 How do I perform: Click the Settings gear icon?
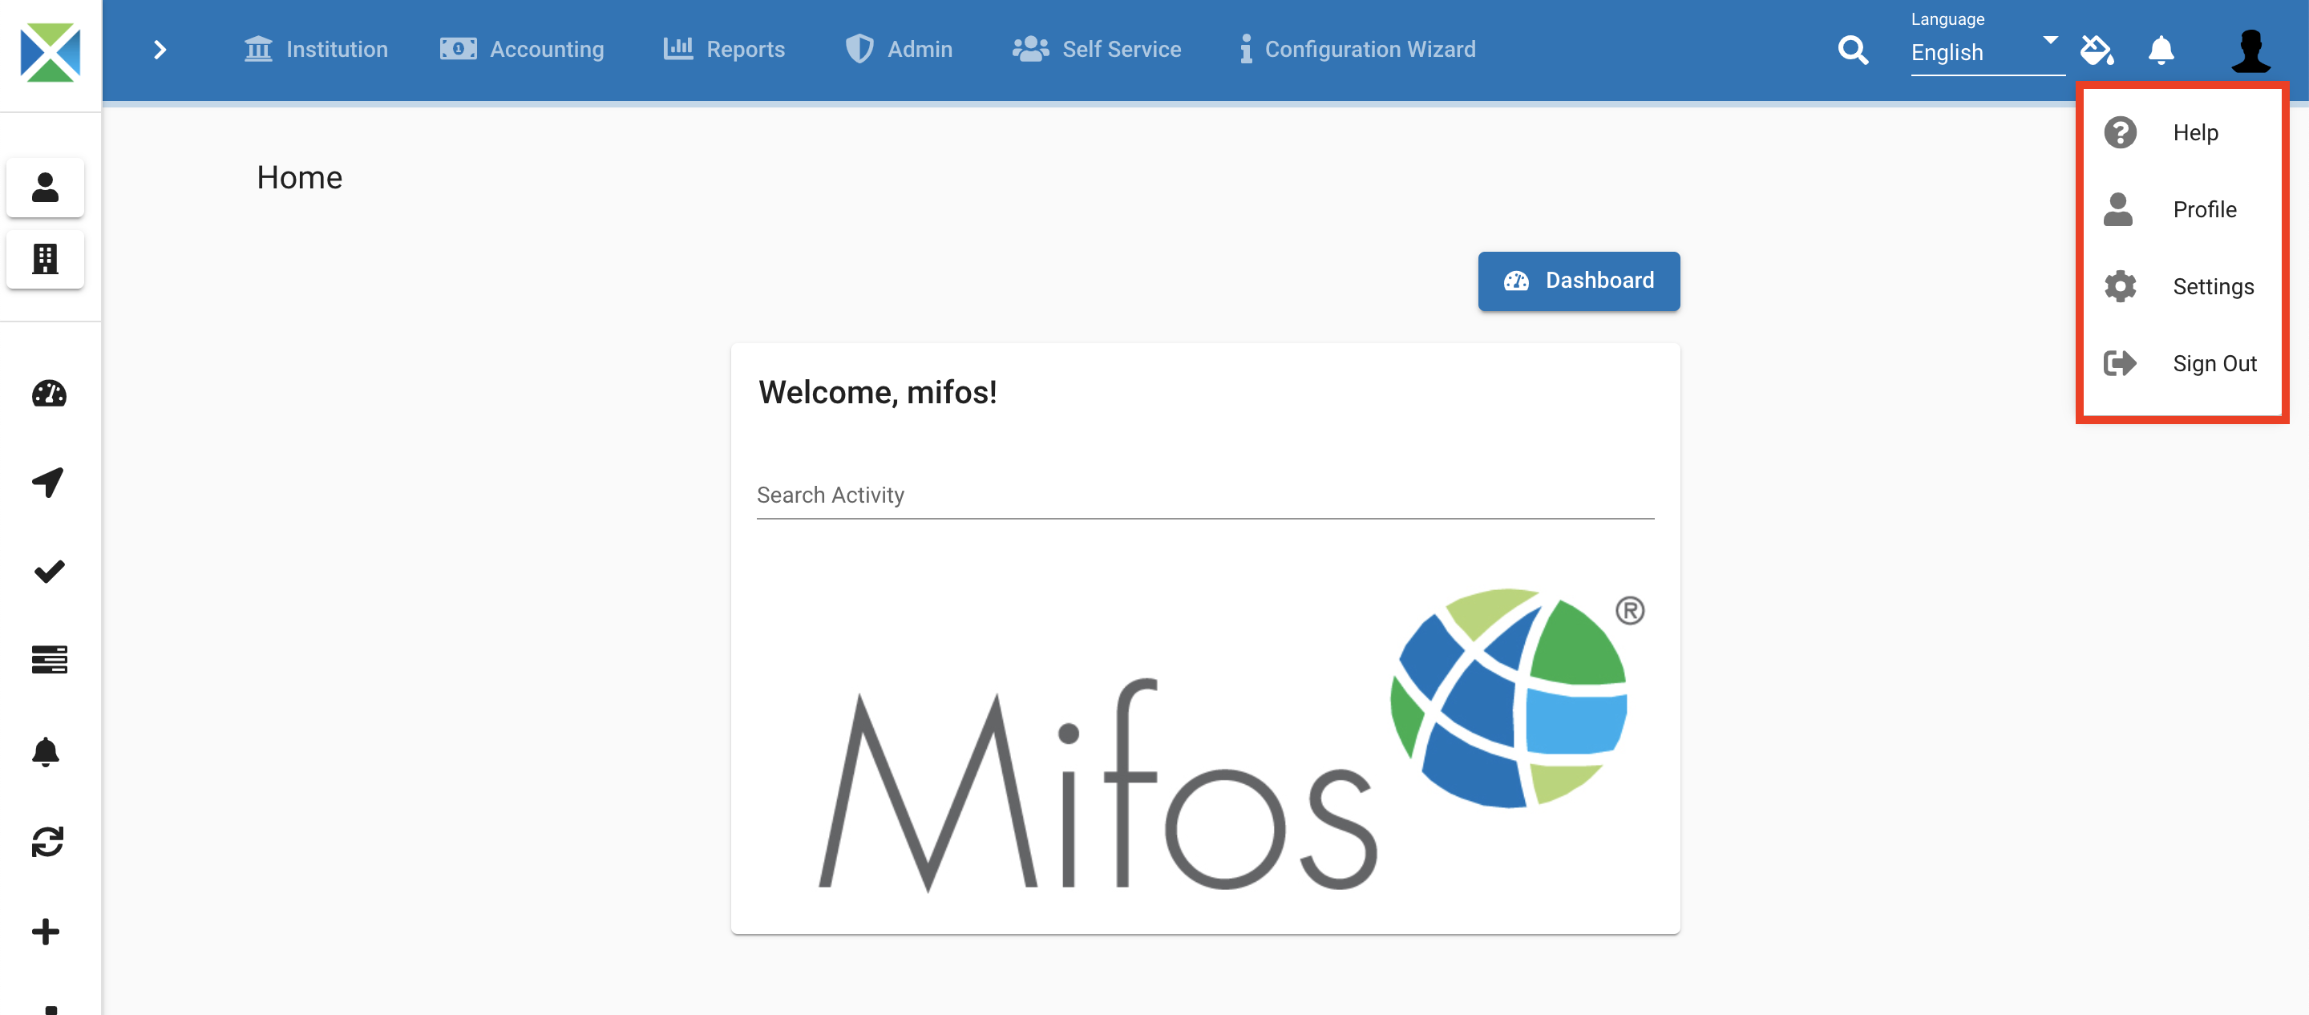coord(2120,287)
